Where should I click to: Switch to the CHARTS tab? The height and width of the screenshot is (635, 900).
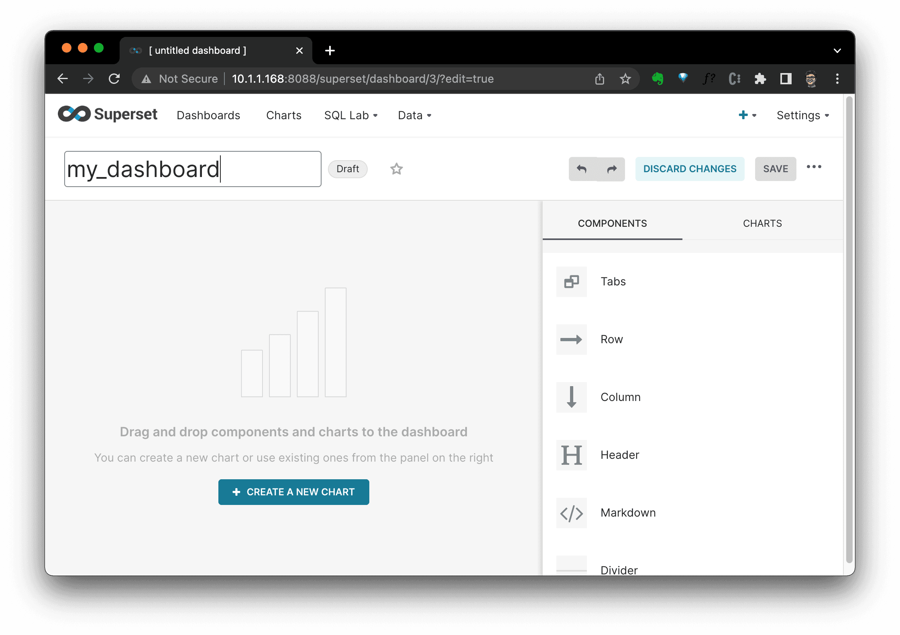(x=762, y=224)
